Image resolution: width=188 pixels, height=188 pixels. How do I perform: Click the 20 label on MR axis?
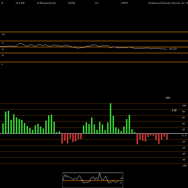click(183, 130)
